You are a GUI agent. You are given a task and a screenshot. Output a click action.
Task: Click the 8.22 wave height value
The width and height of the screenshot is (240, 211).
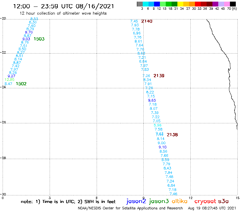coord(150,92)
